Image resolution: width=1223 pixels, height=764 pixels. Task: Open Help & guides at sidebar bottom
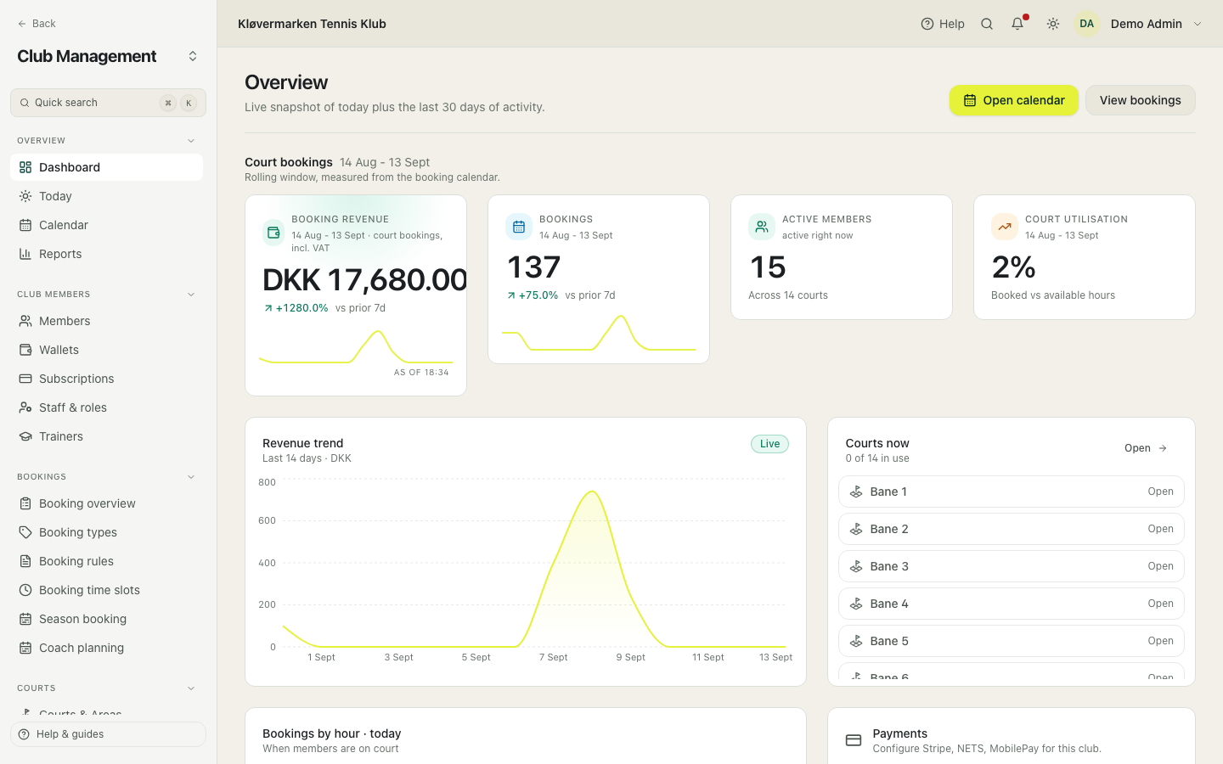108,734
